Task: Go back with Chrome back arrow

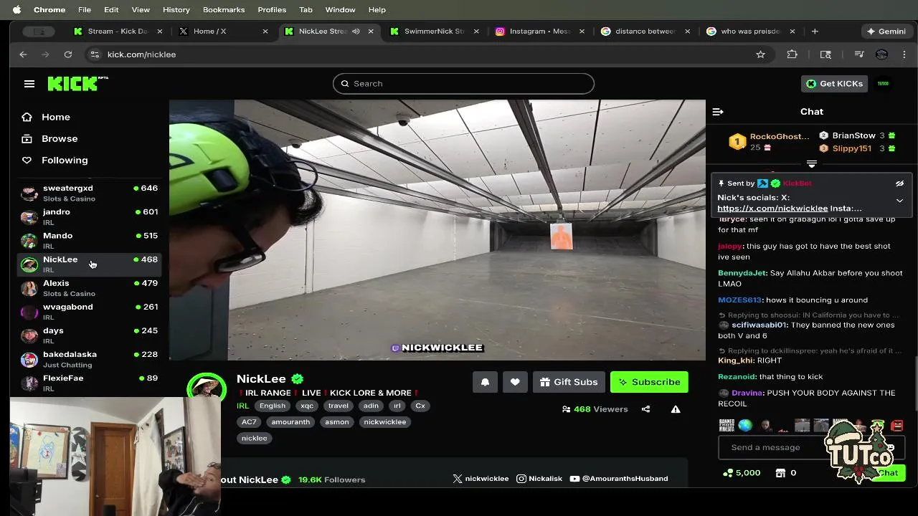Action: pos(23,54)
